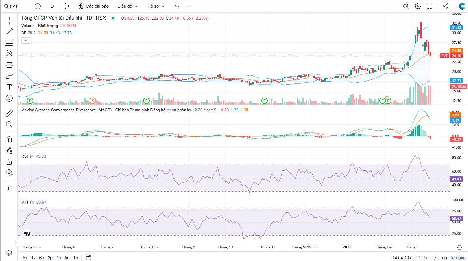Choose the text annotation tool
Image resolution: width=468 pixels, height=261 pixels.
[x=9, y=87]
